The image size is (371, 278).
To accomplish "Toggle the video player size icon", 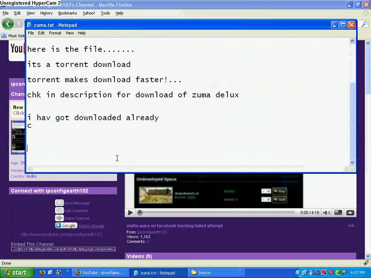I will (x=338, y=212).
